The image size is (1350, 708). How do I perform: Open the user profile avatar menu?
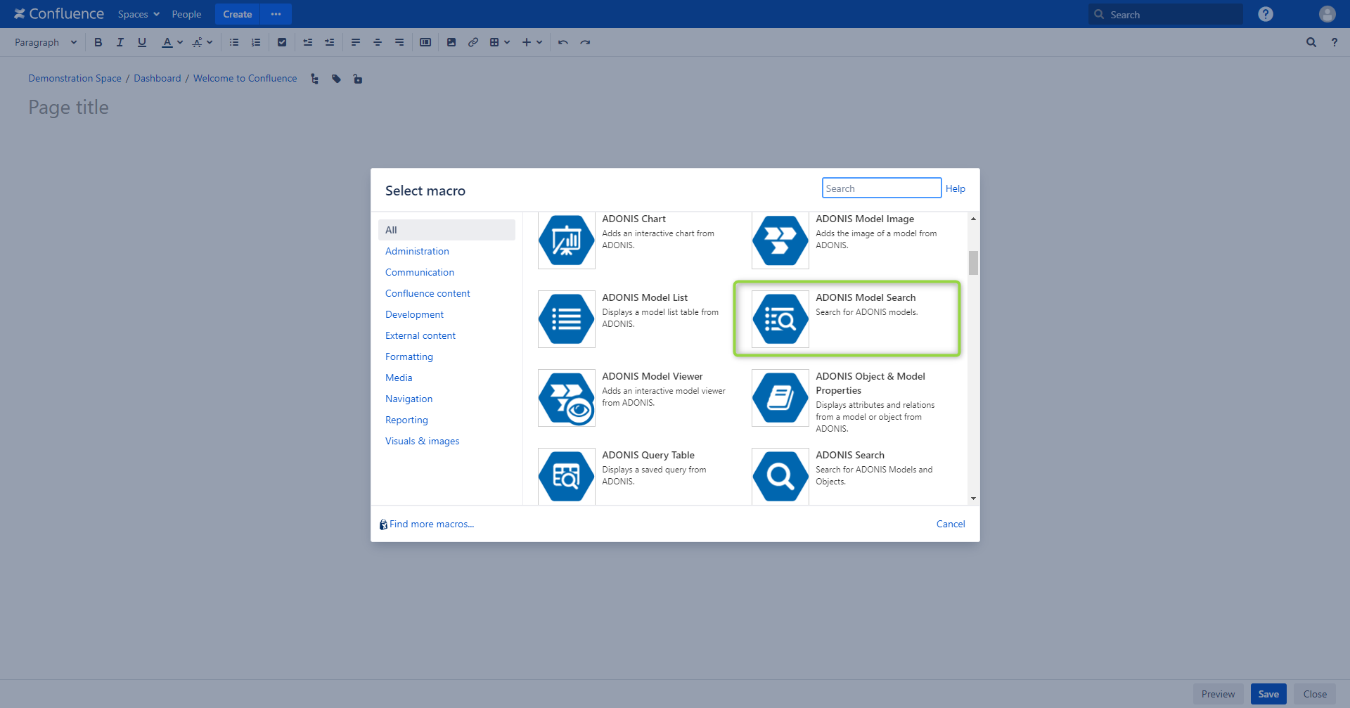1327,14
